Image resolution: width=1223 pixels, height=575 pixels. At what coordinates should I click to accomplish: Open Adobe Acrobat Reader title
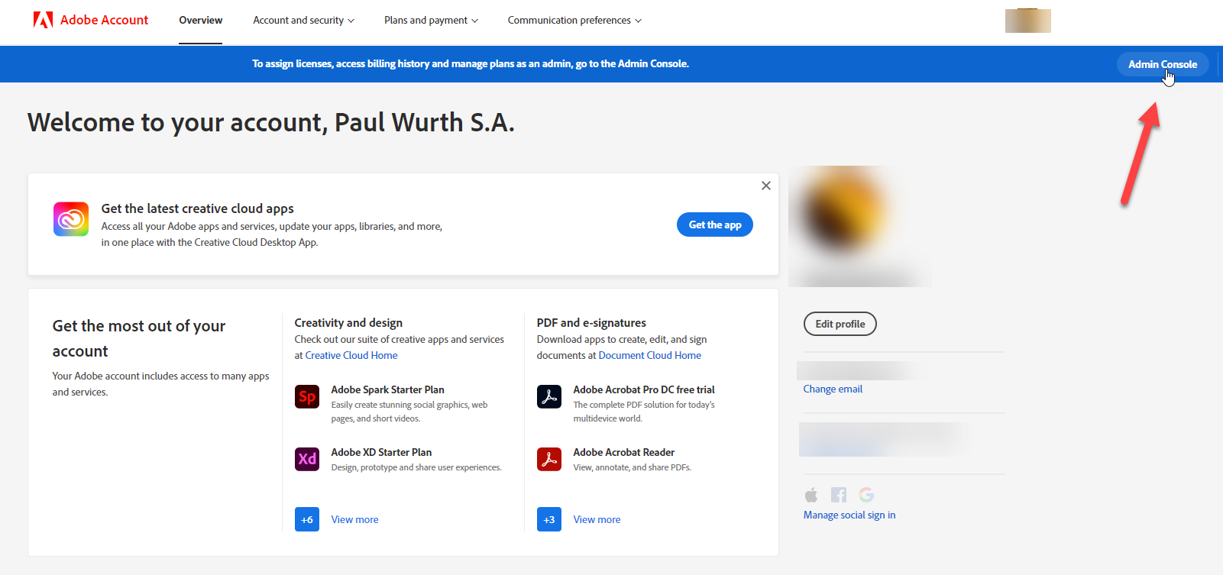click(x=624, y=452)
